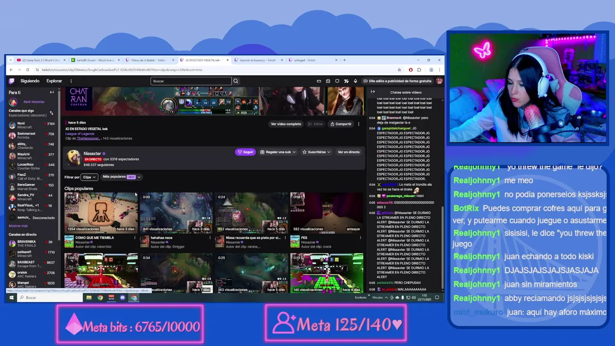
Task: Click Dile adiós a publicidad button
Action: coord(397,81)
